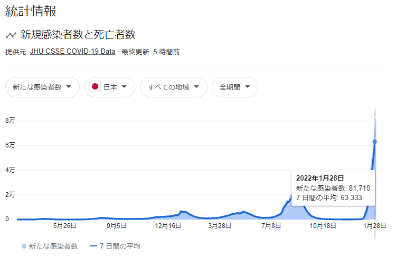This screenshot has height=258, width=396.
Task: Open the 全期間 time range dropdown
Action: pyautogui.click(x=234, y=87)
